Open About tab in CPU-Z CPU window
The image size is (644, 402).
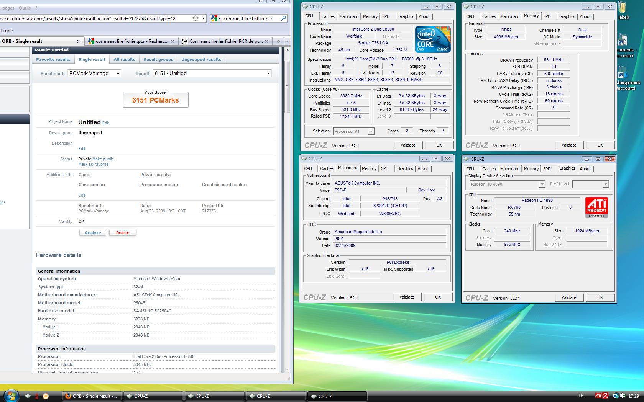(x=424, y=16)
